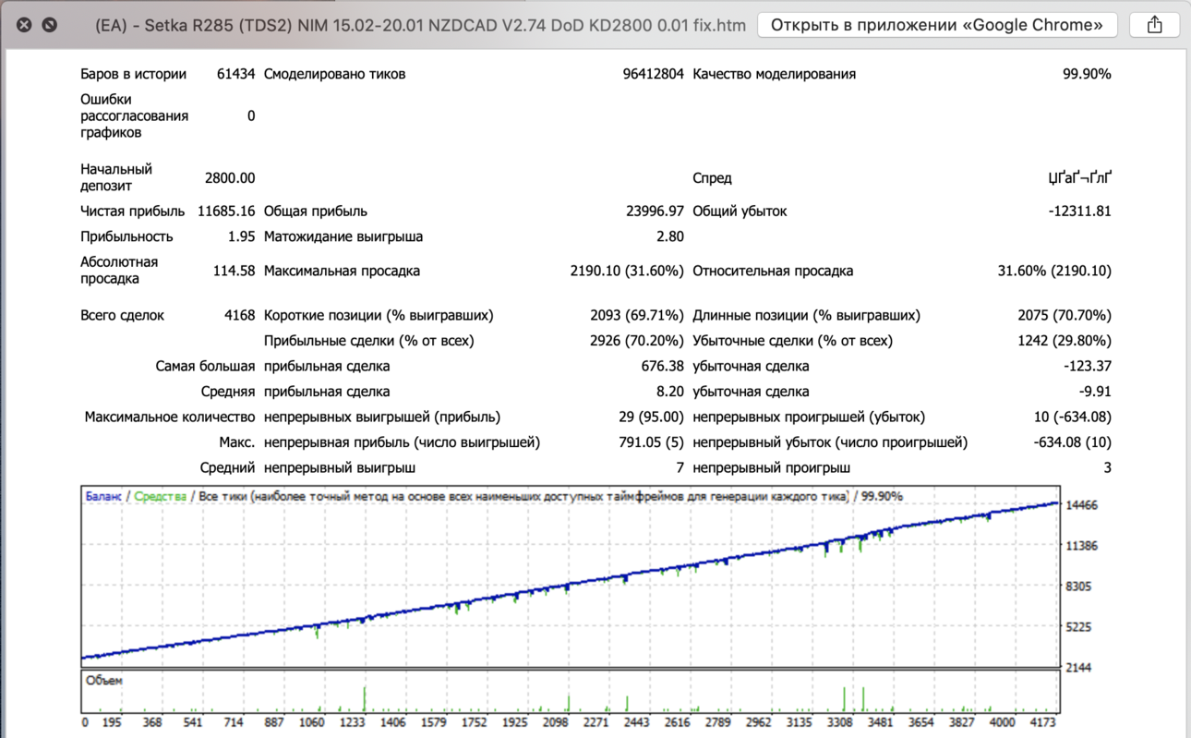Viewport: 1191px width, 738px height.
Task: Select the 'Всего сделок' label
Action: tap(122, 315)
